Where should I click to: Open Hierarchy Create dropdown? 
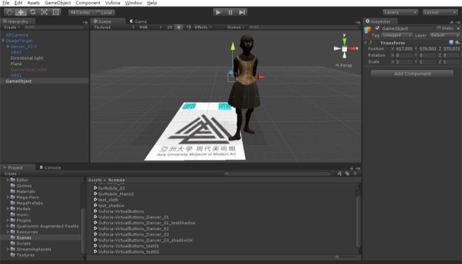click(x=12, y=27)
